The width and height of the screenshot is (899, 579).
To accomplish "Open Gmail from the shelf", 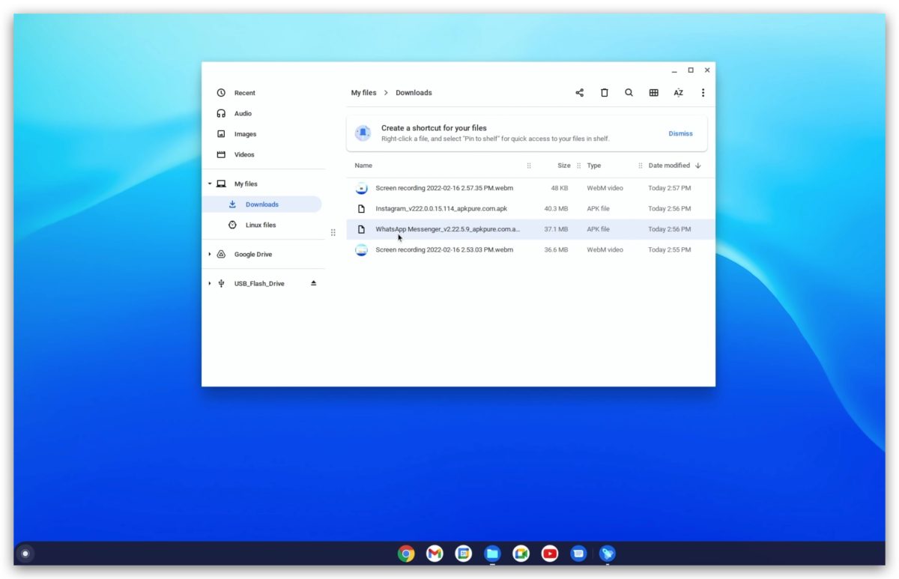I will click(435, 554).
